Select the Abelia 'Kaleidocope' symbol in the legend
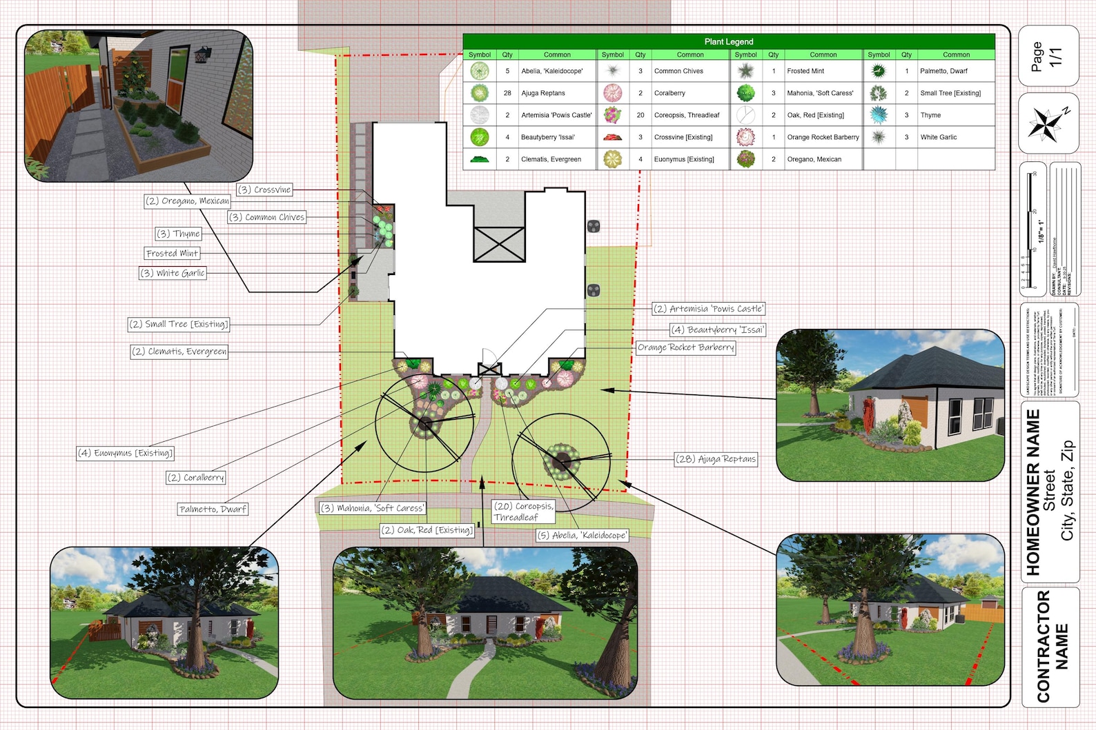The image size is (1096, 730). pyautogui.click(x=480, y=71)
